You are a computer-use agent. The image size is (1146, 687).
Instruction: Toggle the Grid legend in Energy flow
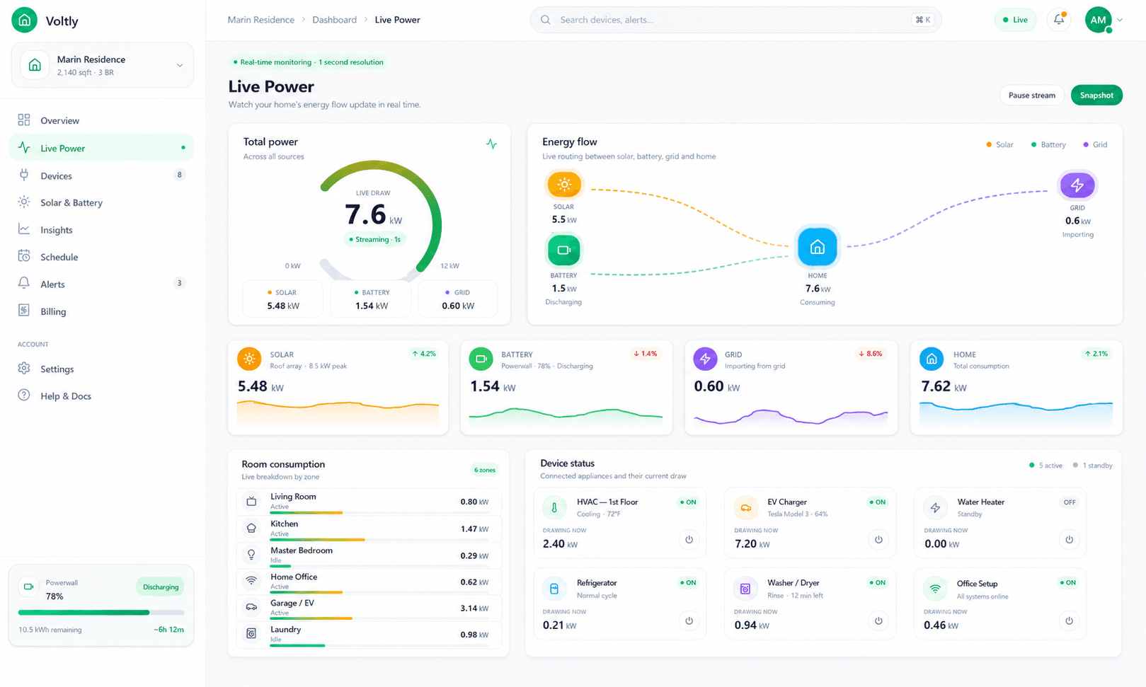tap(1095, 144)
